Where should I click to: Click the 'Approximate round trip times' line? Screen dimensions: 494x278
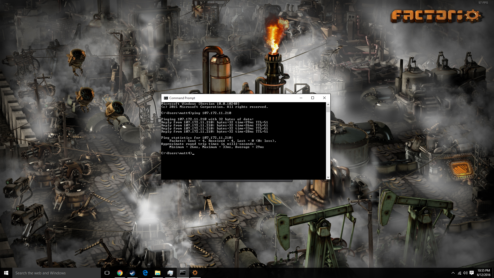point(208,144)
